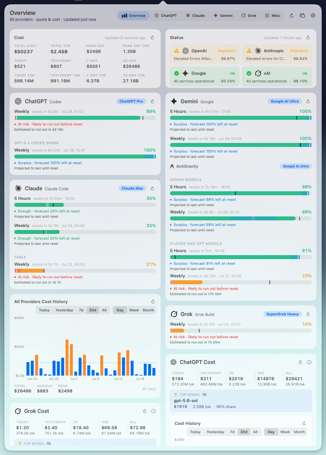
Task: Click the sync icon on Grok Cost card
Action: tap(153, 411)
